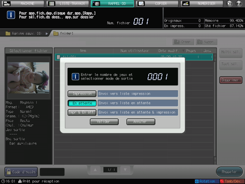This screenshot has height=184, width=245.
Task: Click the set count display 0001
Action: (158, 77)
